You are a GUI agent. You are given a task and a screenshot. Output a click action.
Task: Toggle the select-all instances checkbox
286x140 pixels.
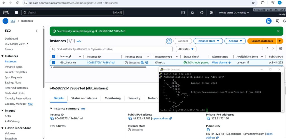pos(54,57)
